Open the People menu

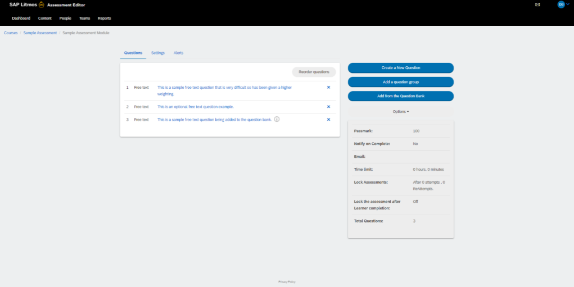65,19
